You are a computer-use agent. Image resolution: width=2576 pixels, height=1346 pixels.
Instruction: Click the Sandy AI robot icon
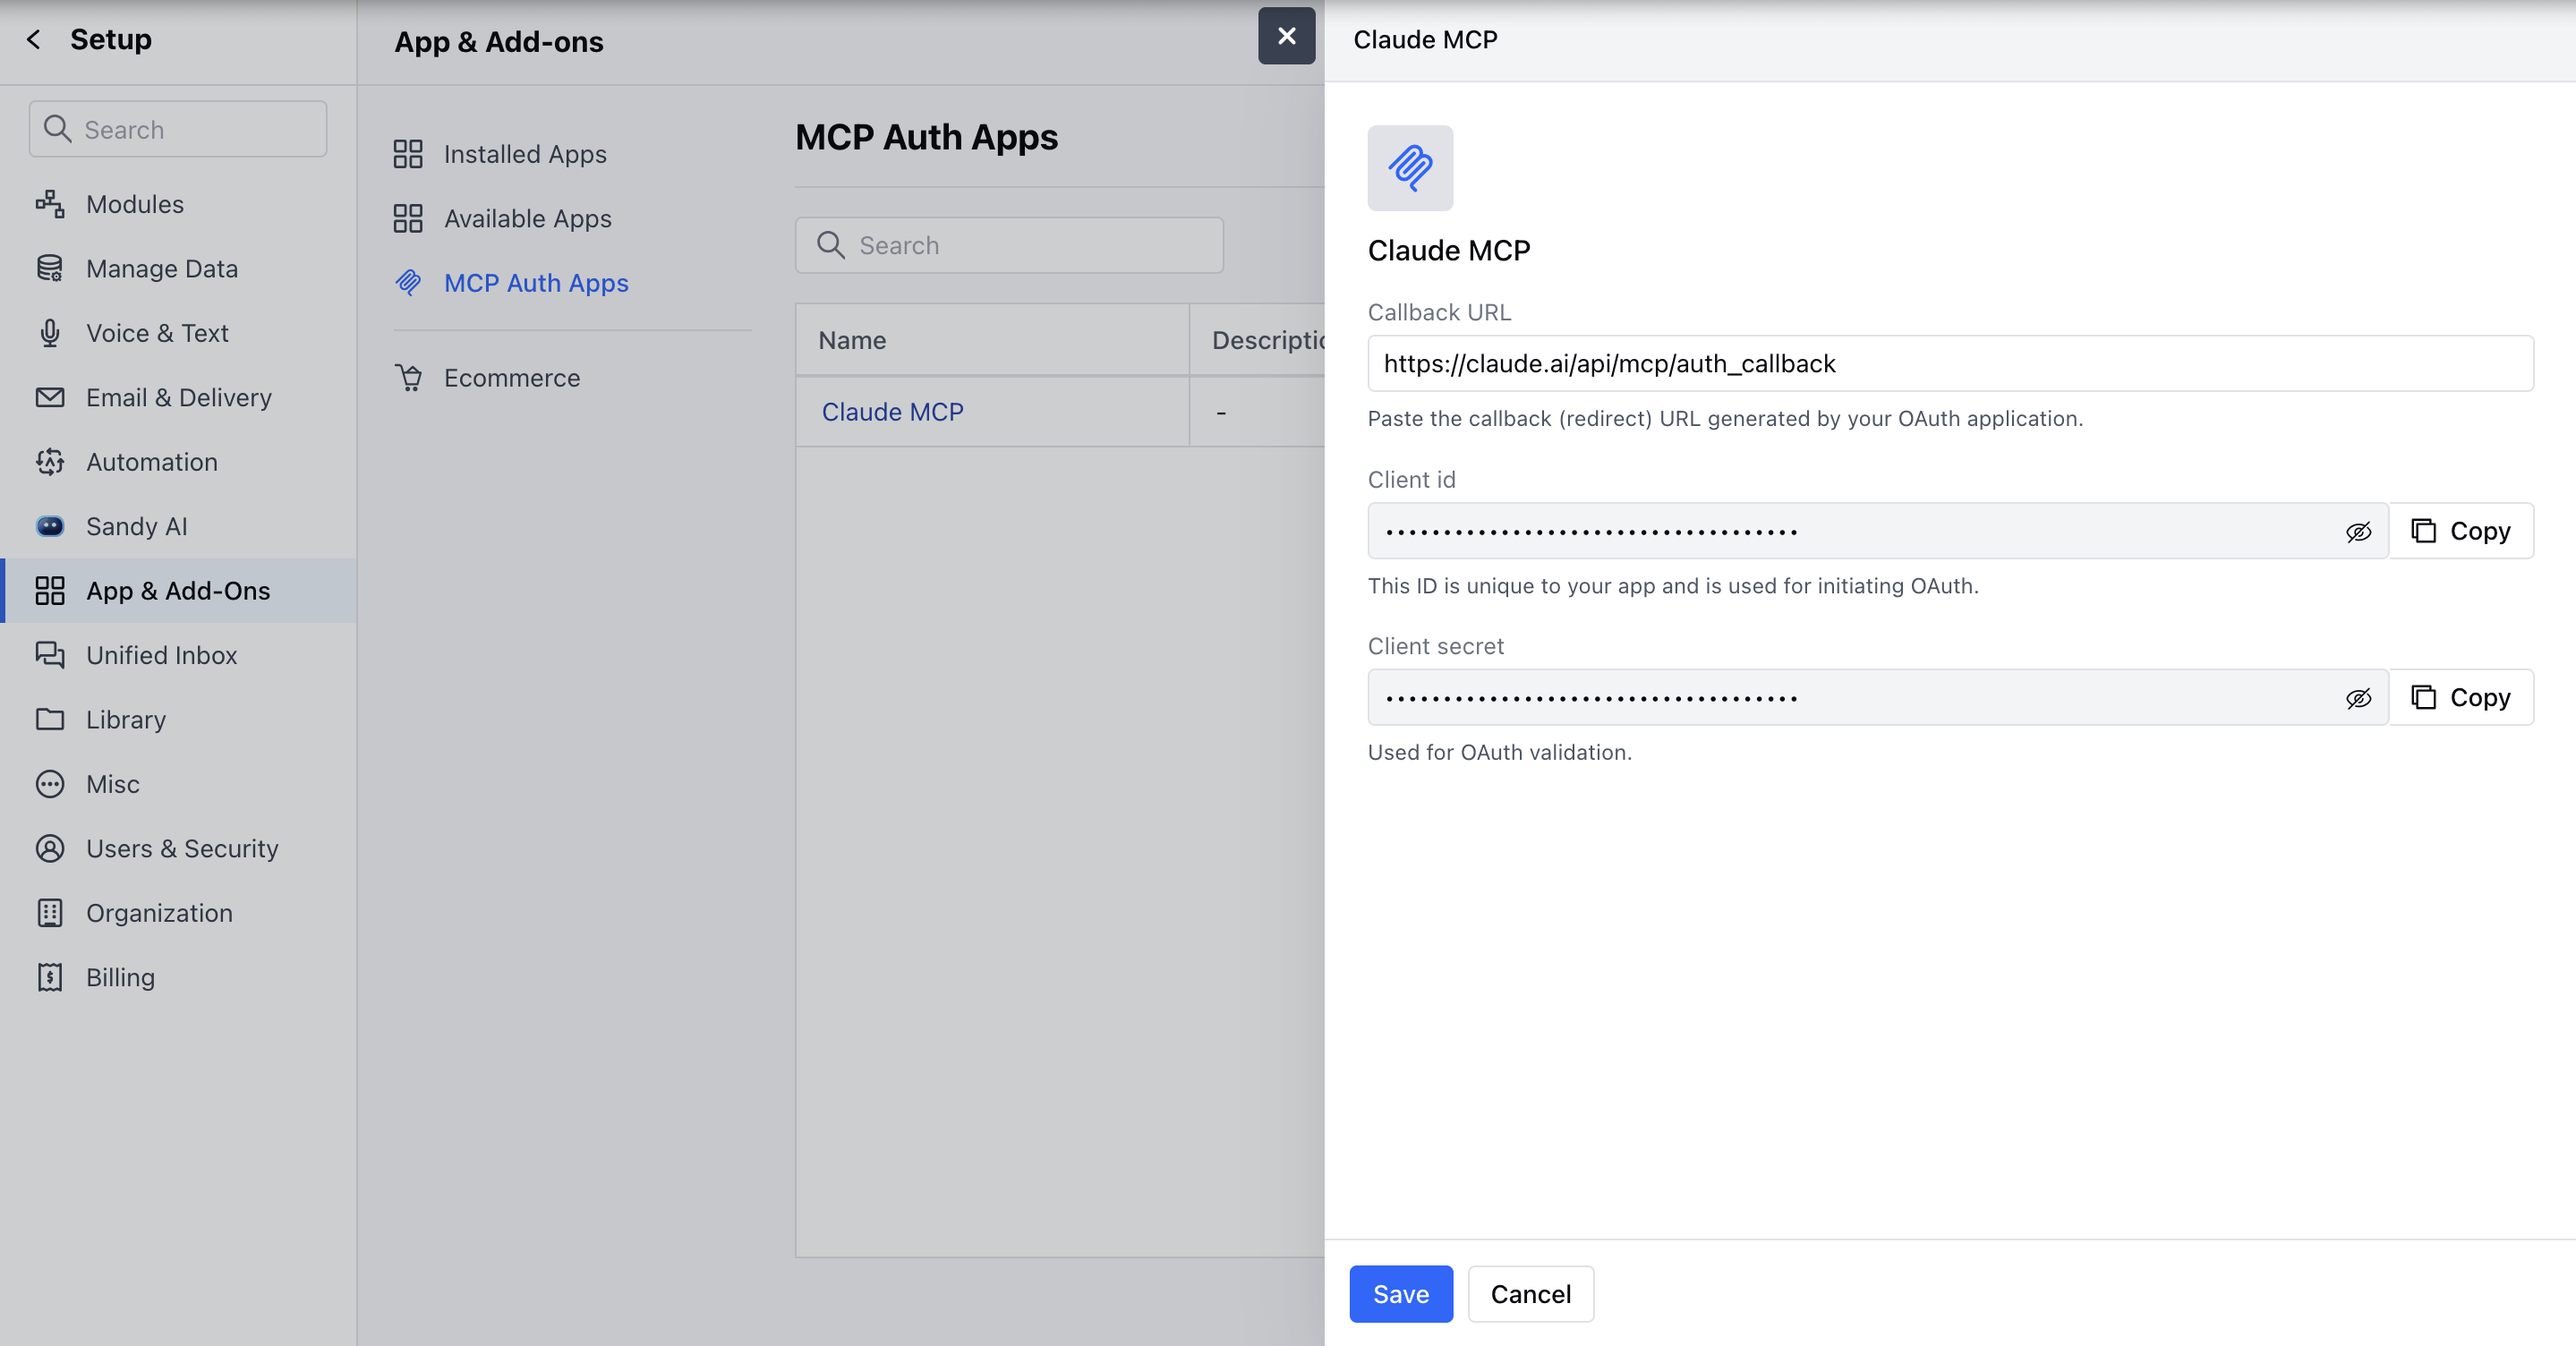(50, 526)
